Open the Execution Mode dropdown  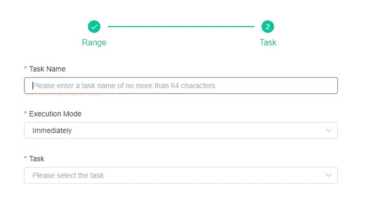(x=181, y=130)
